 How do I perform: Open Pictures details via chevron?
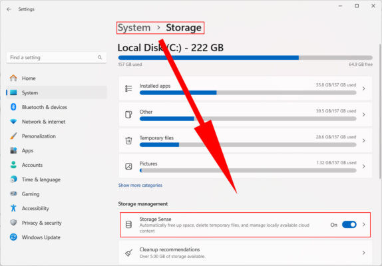364,166
